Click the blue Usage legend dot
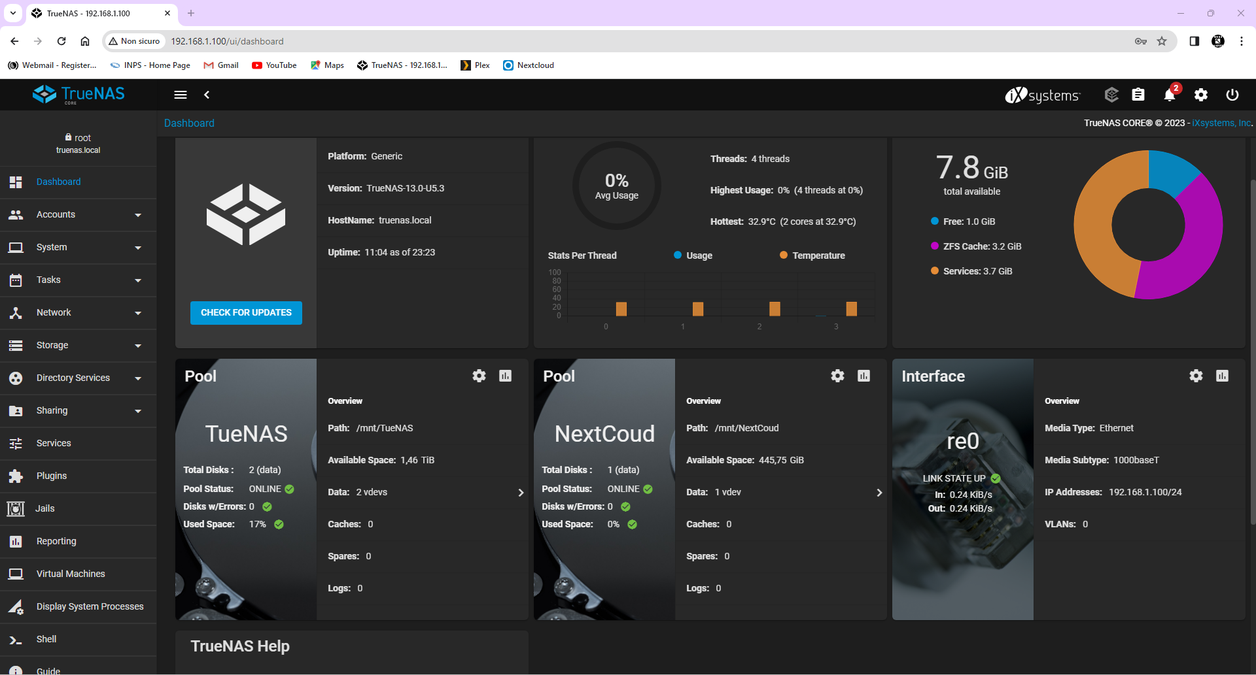 point(678,255)
